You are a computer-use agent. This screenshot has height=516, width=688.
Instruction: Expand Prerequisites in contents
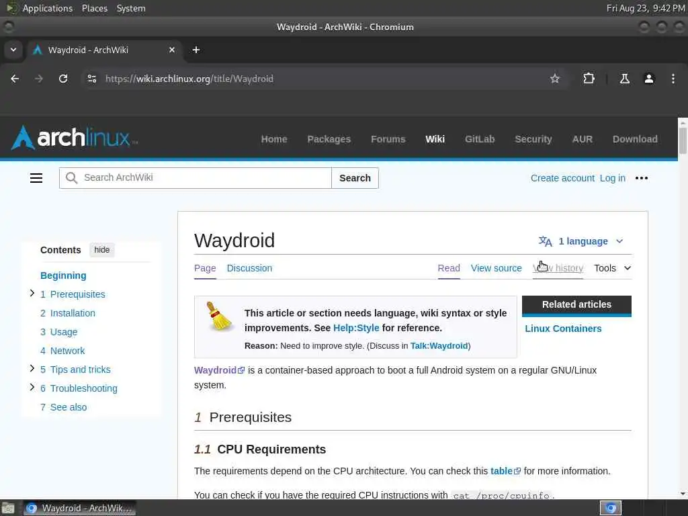click(32, 293)
